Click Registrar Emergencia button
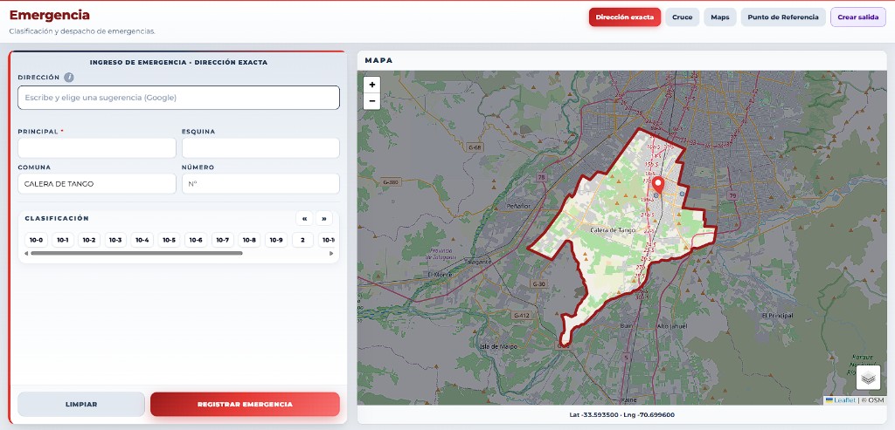This screenshot has height=430, width=895. [245, 405]
